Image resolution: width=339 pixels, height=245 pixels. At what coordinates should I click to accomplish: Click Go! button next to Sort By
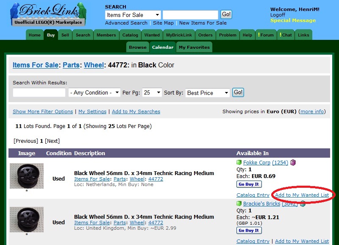pyautogui.click(x=238, y=92)
